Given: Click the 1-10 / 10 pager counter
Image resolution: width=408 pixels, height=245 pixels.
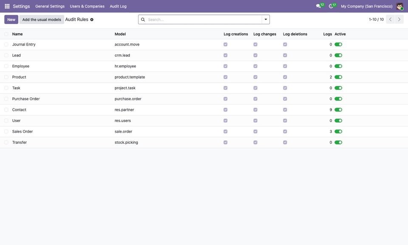Looking at the screenshot, I should click(376, 20).
